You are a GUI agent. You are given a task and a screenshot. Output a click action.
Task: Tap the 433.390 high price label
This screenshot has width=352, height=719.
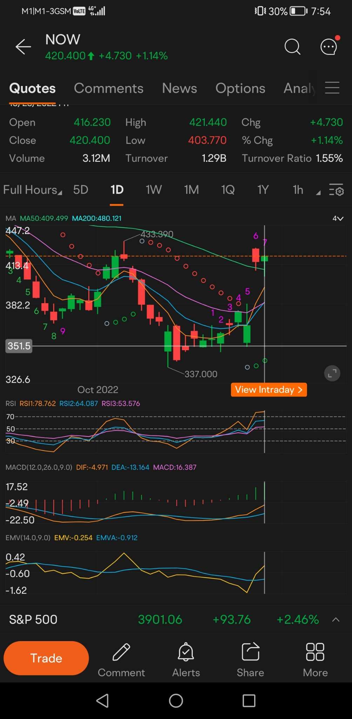[x=157, y=234]
